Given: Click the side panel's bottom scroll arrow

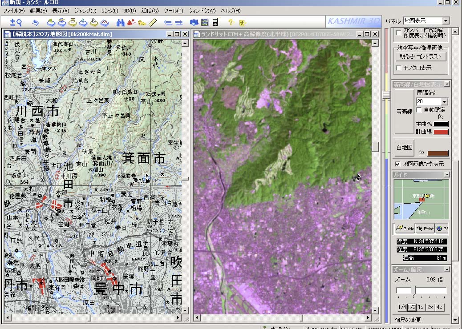Looking at the screenshot, I should click(455, 320).
